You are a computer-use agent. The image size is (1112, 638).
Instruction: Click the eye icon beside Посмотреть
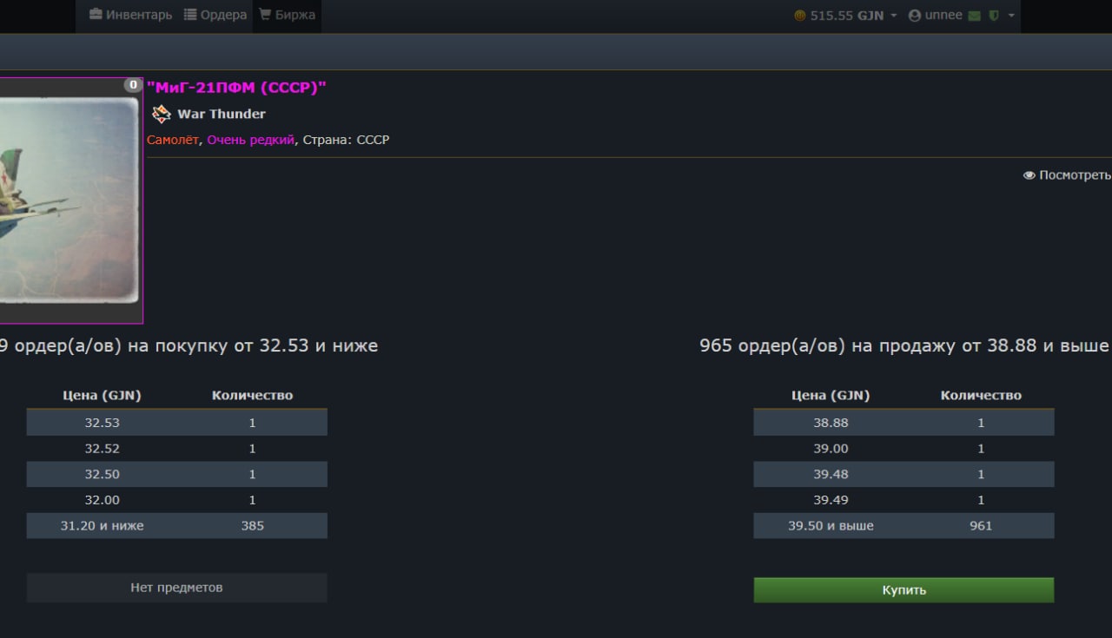(1029, 175)
